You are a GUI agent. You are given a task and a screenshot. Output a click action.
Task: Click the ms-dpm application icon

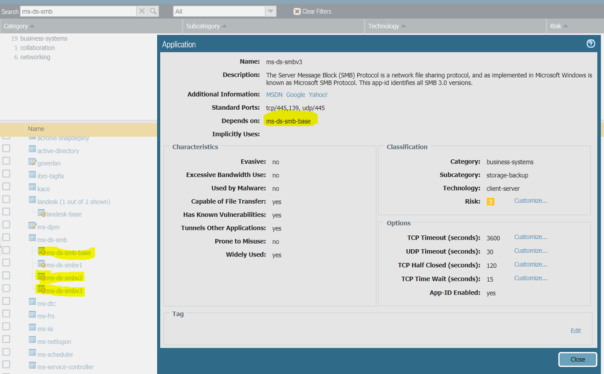click(33, 226)
